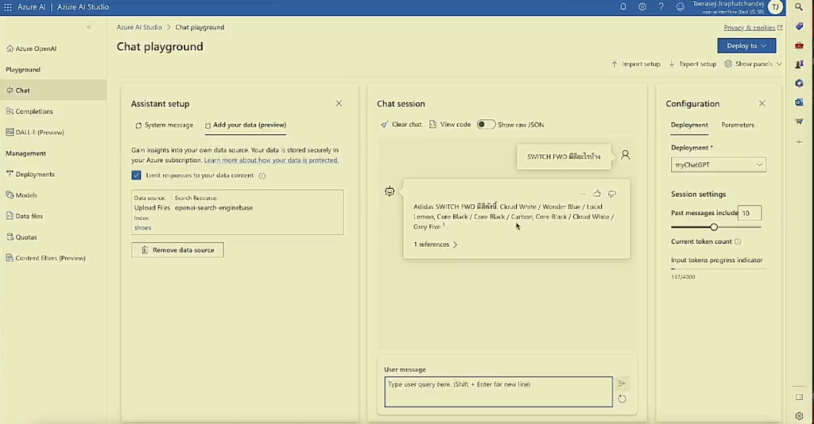
Task: Open Chat in the sidebar
Action: click(x=53, y=91)
